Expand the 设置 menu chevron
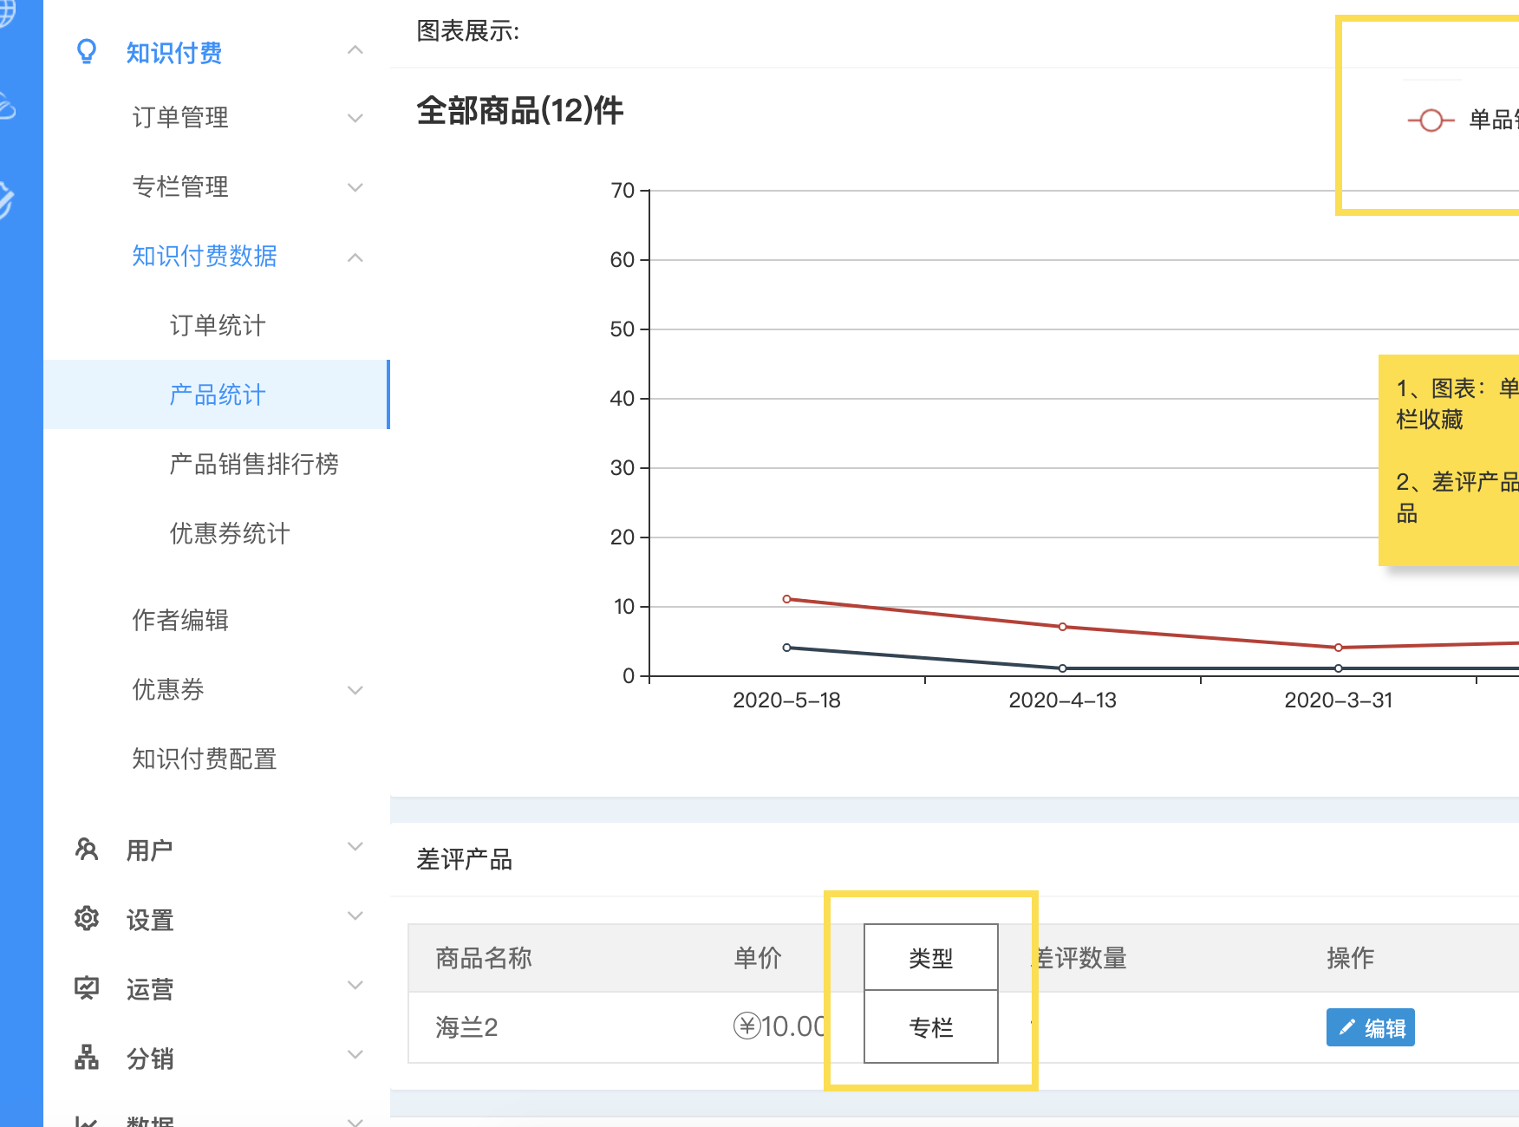This screenshot has height=1127, width=1519. pos(355,916)
